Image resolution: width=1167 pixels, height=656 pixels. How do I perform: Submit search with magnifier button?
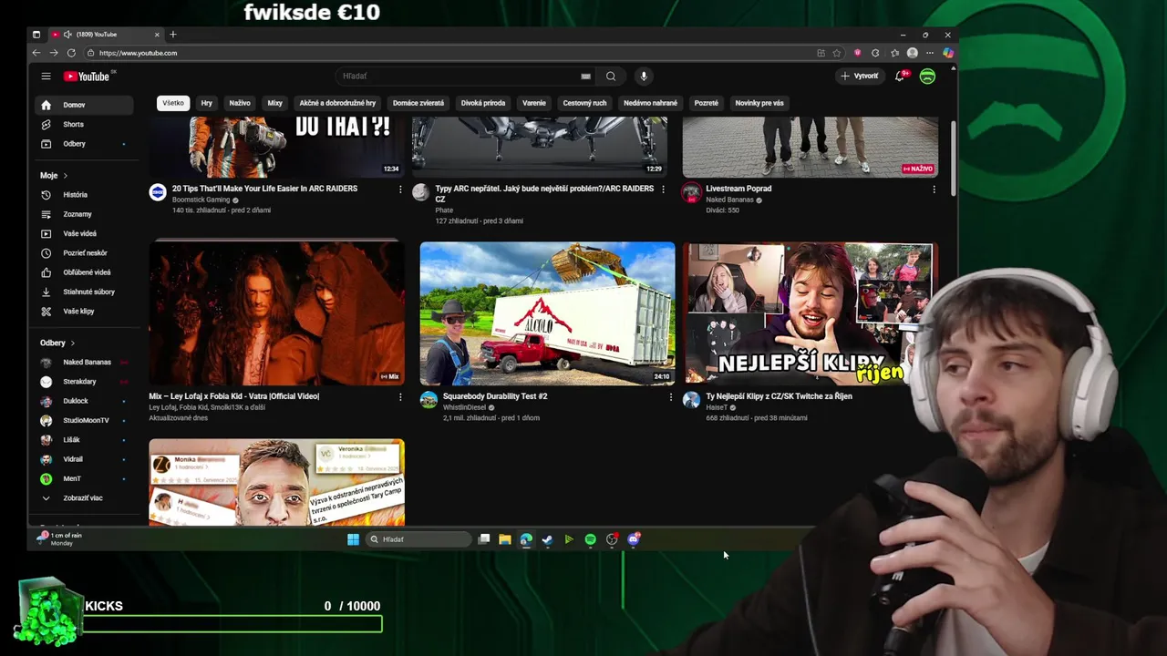click(x=611, y=77)
